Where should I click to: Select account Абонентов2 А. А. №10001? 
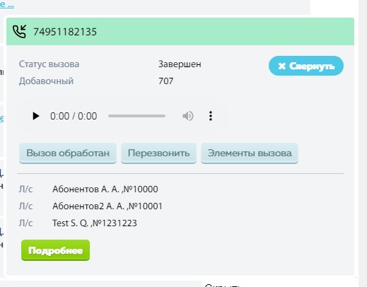click(x=107, y=206)
